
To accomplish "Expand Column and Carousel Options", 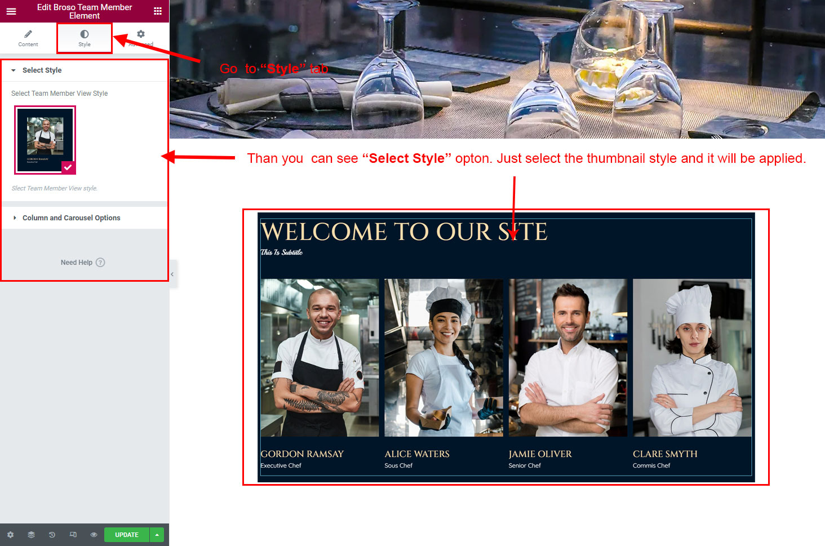I will pyautogui.click(x=71, y=218).
